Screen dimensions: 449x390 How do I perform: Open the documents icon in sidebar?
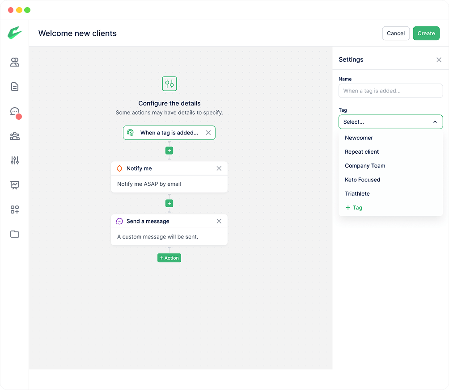15,87
